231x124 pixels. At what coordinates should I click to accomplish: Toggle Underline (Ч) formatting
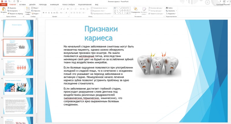pos(49,13)
